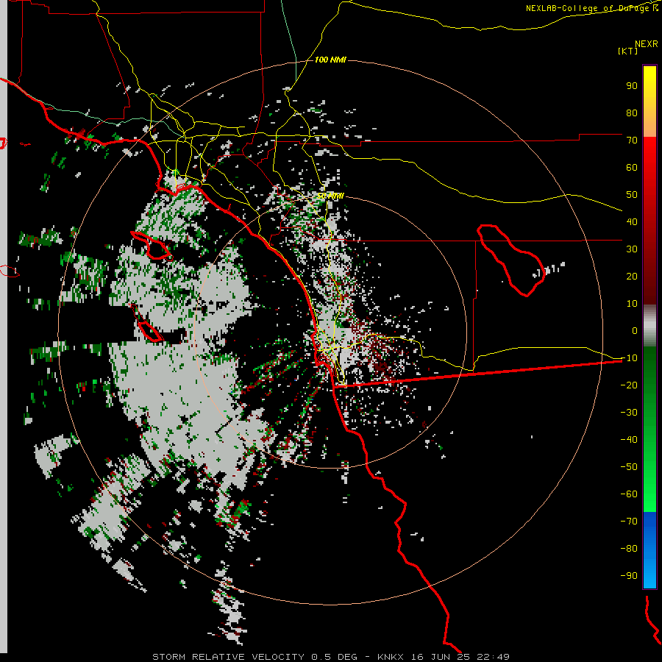662x662 pixels.
Task: Select the 100 NMI range ring label
Action: click(330, 60)
